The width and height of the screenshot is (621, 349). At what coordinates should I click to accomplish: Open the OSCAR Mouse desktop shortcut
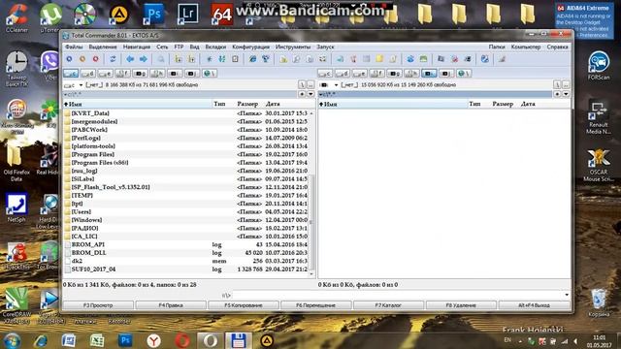(599, 166)
